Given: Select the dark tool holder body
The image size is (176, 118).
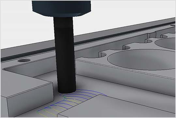Looking at the screenshot, I should pyautogui.click(x=62, y=8).
